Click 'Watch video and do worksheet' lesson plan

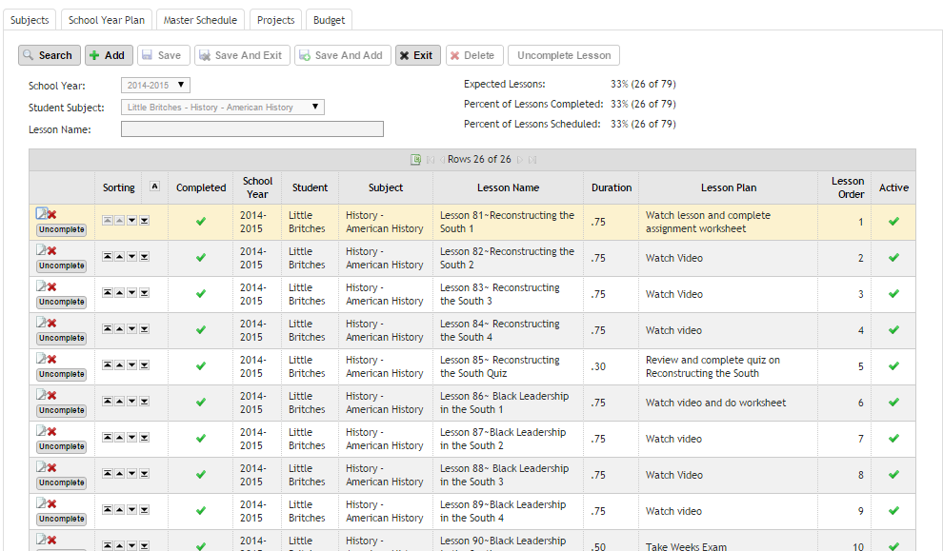[715, 403]
